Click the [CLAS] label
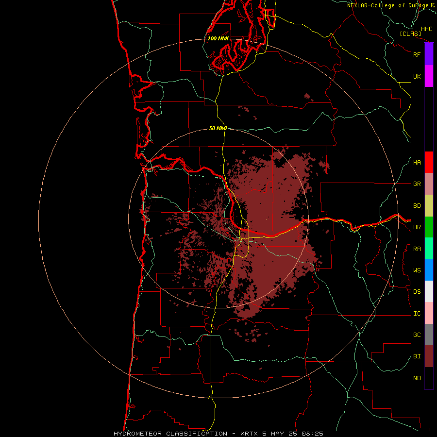437x437 pixels. tap(410, 34)
